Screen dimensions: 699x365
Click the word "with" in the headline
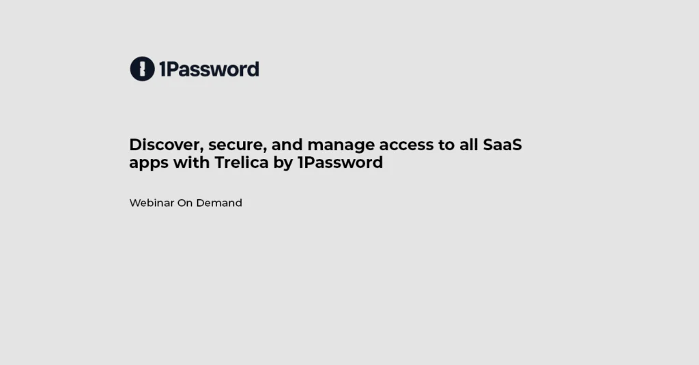click(x=190, y=163)
